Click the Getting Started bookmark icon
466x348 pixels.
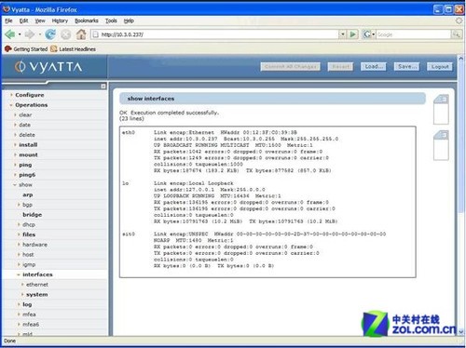coord(8,49)
